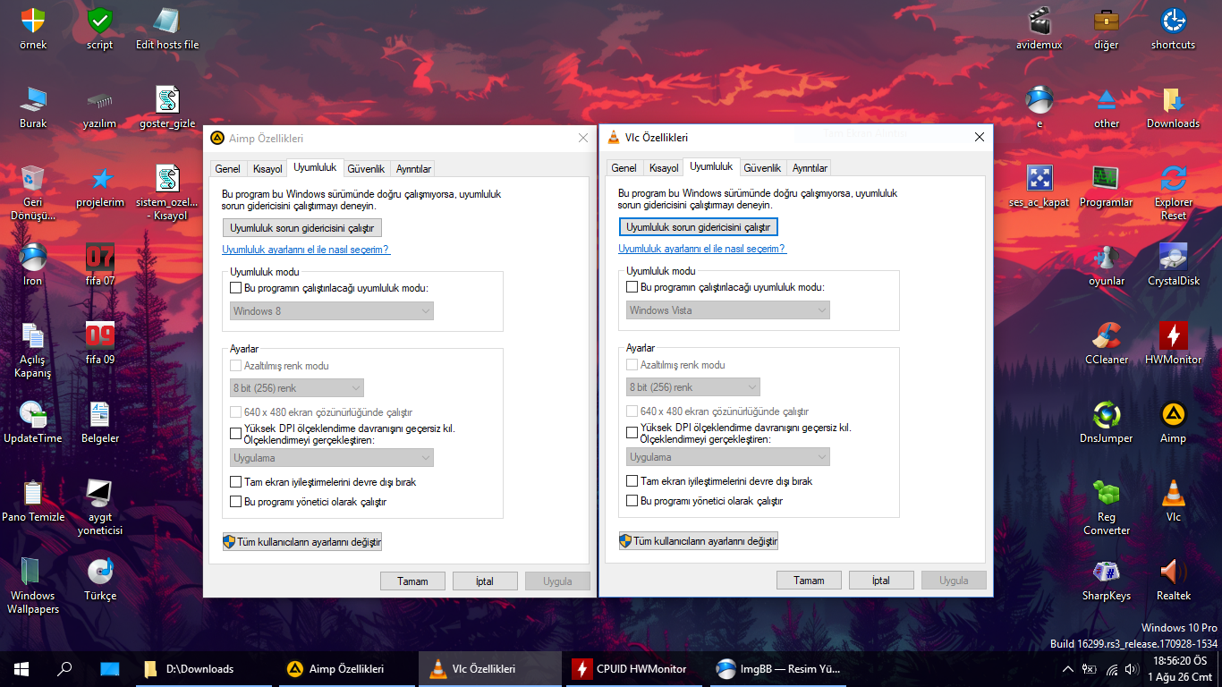
Task: Open the 8 bit (256) renk dropdown in Vlc
Action: (693, 387)
